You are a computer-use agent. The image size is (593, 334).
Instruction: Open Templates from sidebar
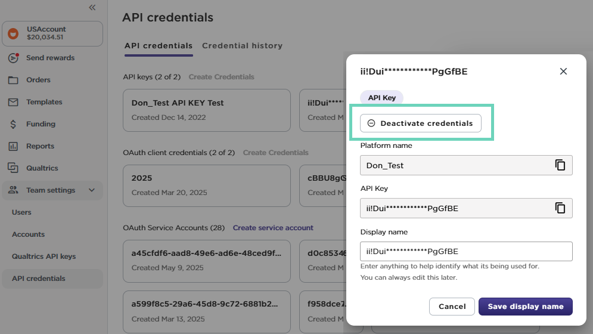pos(44,102)
